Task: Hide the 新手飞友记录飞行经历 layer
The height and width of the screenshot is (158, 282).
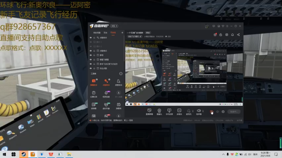Action: point(91,64)
